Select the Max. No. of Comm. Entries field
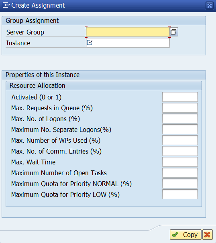Image resolution: width=216 pixels, height=243 pixels. pos(180,151)
